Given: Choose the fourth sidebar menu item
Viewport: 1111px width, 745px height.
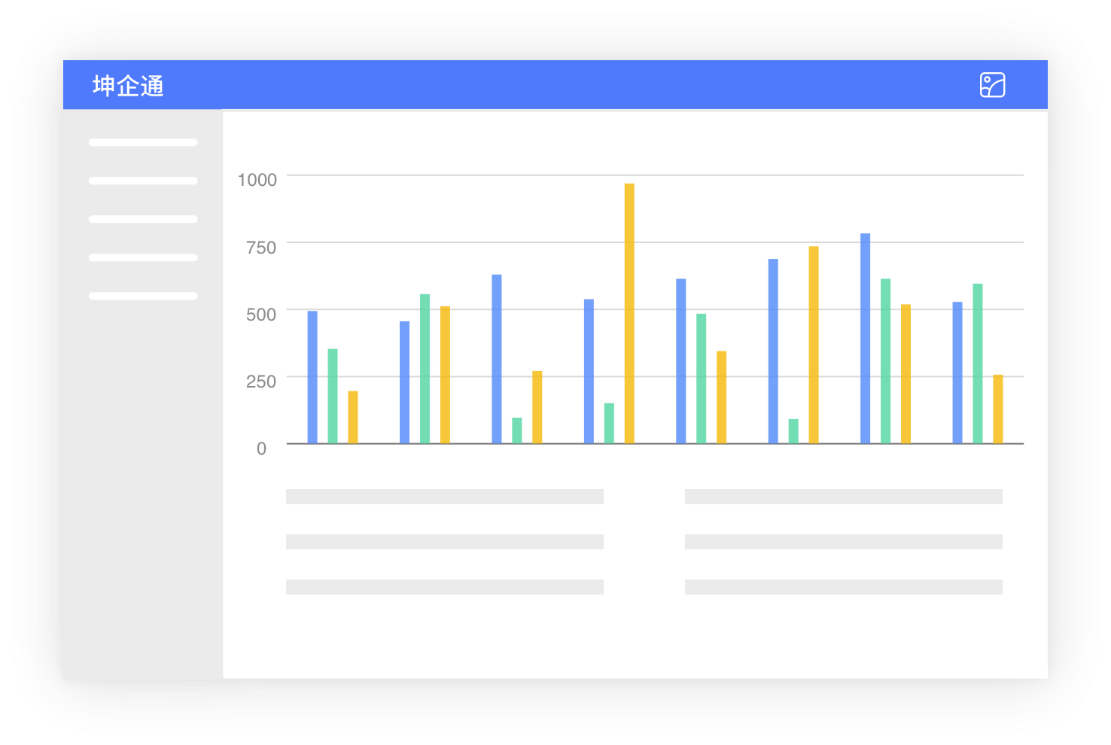Looking at the screenshot, I should pyautogui.click(x=143, y=257).
